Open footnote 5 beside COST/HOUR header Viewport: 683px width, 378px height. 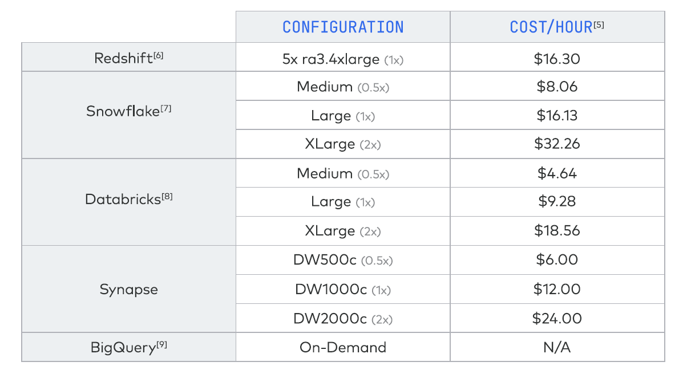pyautogui.click(x=599, y=25)
